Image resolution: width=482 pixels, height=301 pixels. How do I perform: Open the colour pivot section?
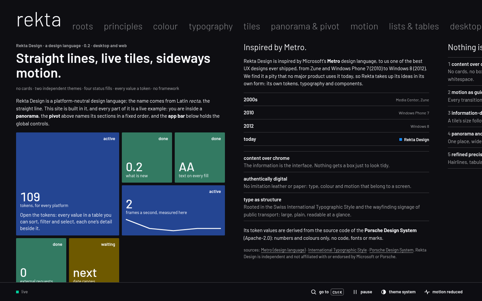165,26
